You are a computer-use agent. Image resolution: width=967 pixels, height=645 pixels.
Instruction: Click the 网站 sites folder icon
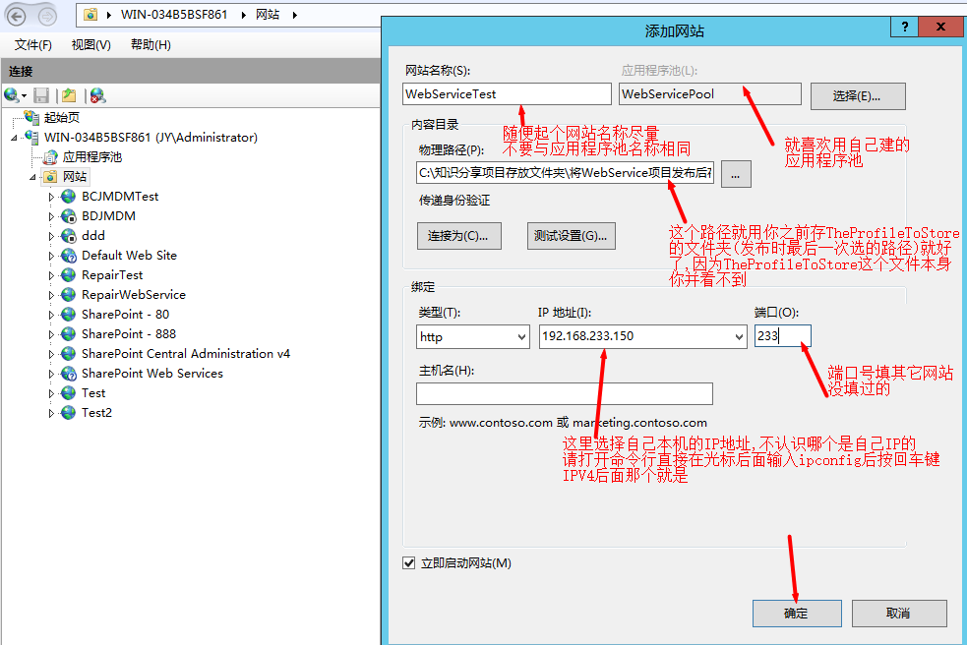point(50,176)
